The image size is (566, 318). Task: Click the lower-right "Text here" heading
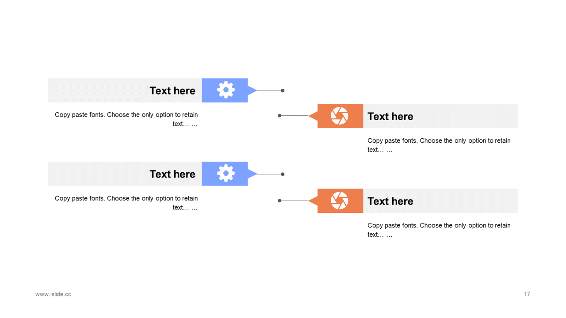click(390, 201)
